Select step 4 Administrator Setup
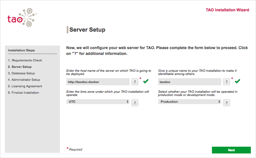 [x=24, y=80]
